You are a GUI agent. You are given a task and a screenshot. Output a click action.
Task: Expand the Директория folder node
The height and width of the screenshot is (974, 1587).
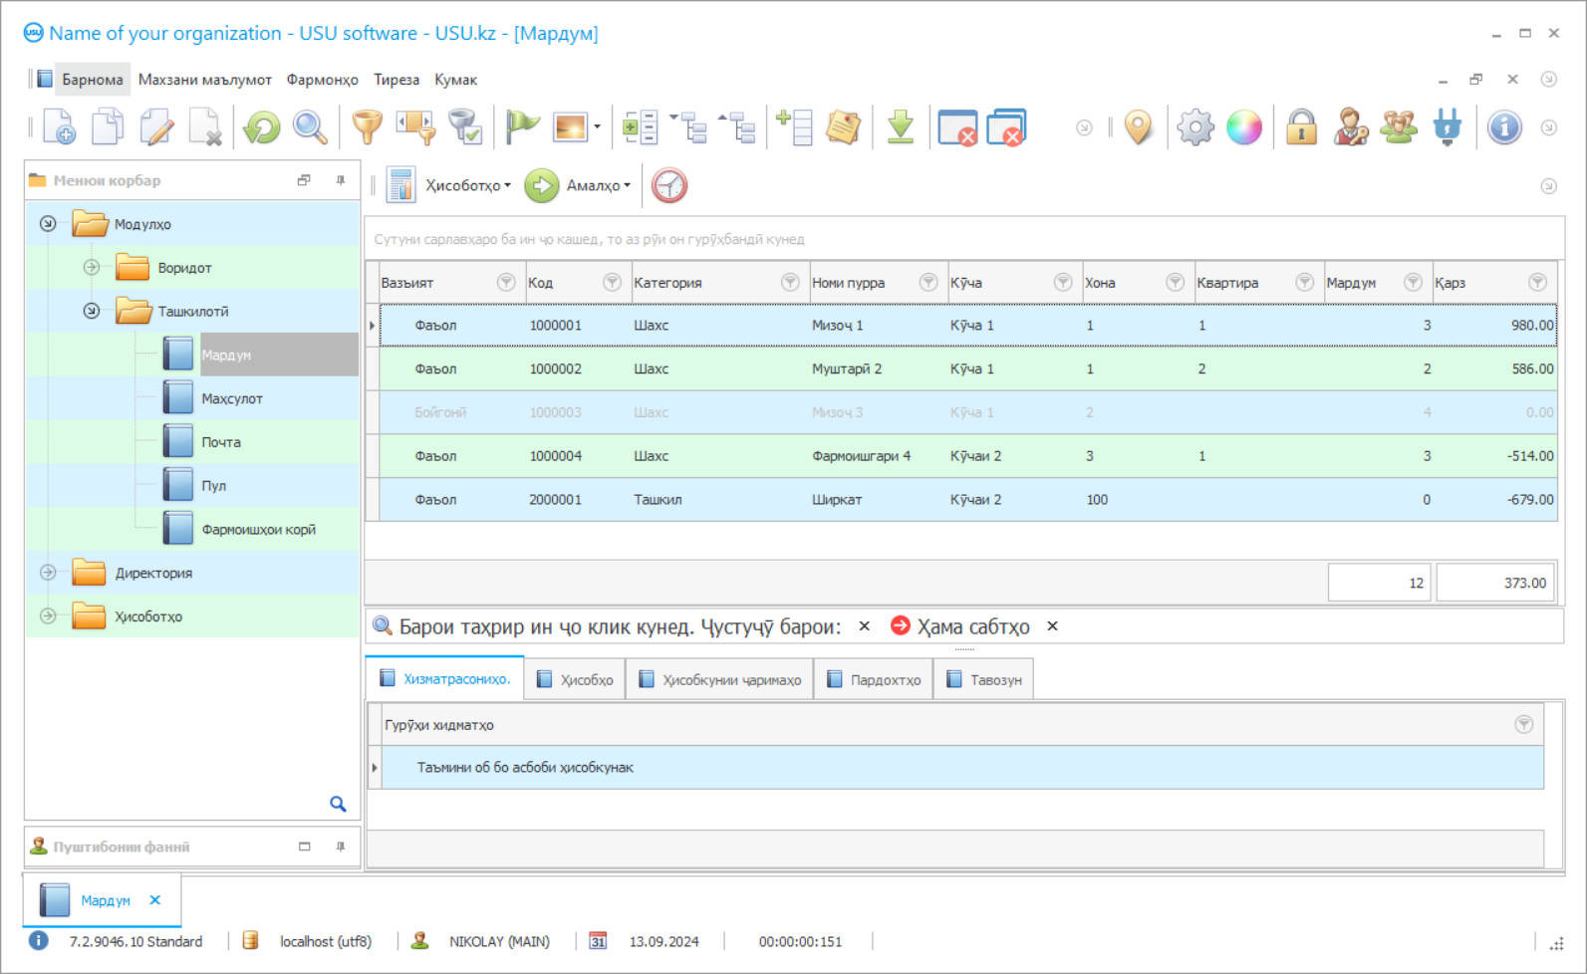click(48, 573)
